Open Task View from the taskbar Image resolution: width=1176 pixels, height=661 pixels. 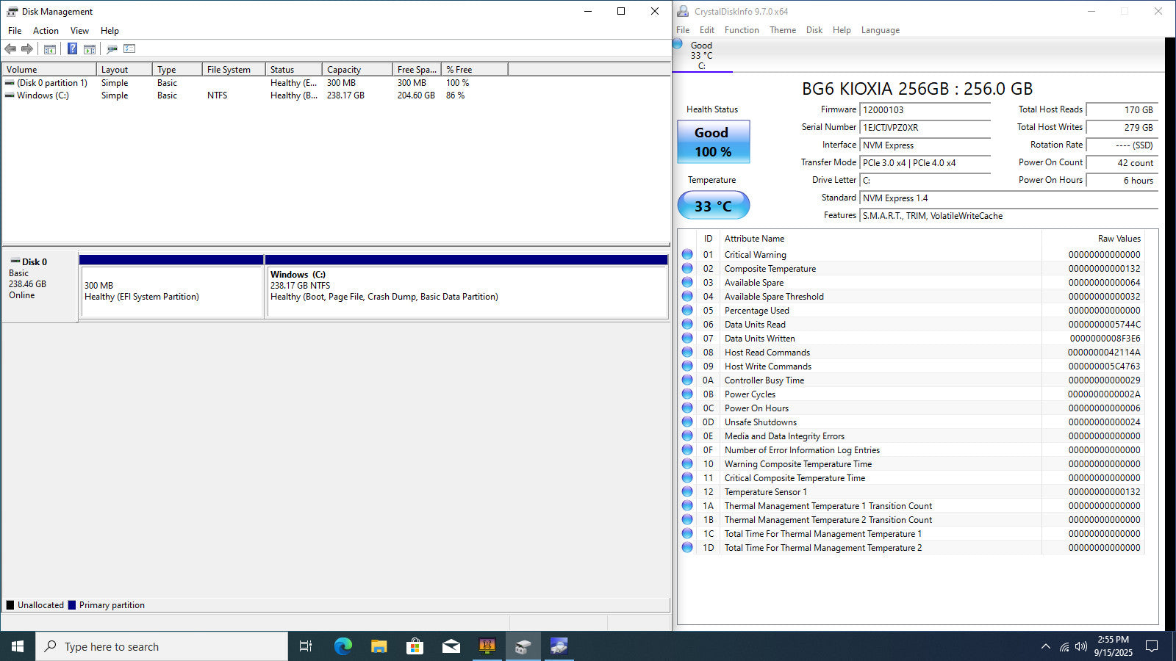306,646
